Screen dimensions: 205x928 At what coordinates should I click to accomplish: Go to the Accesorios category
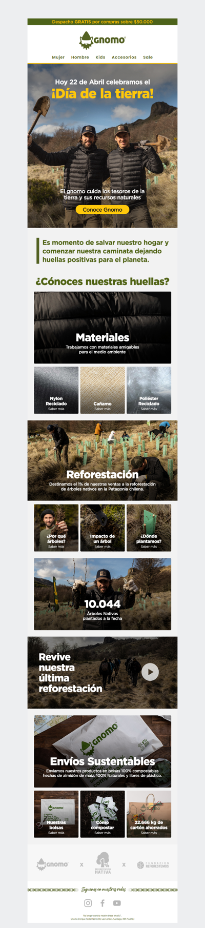(124, 57)
